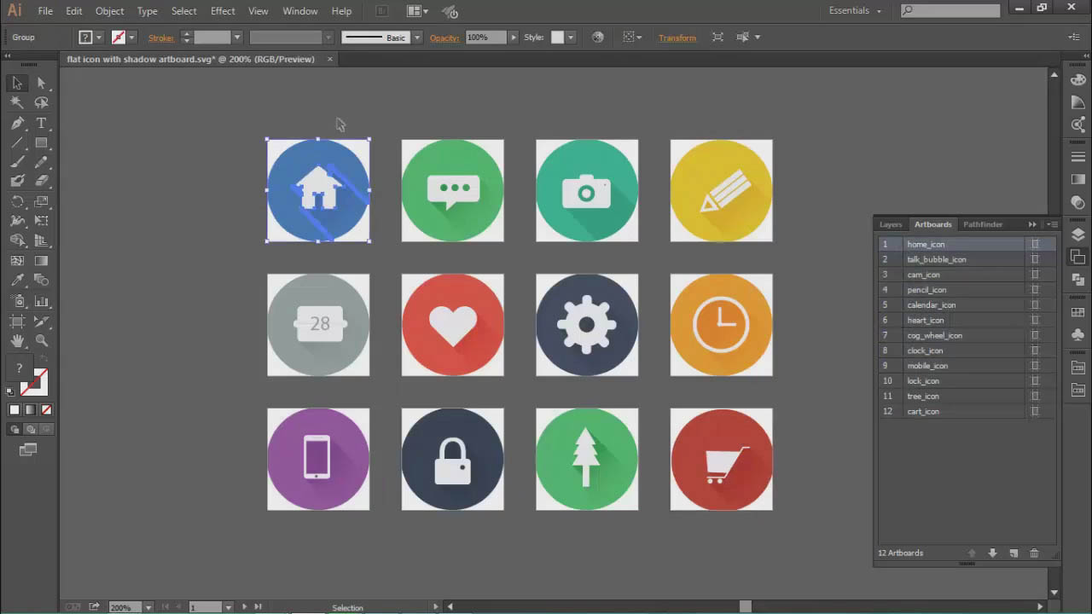The image size is (1092, 614).
Task: Select the Type tool
Action: [41, 124]
